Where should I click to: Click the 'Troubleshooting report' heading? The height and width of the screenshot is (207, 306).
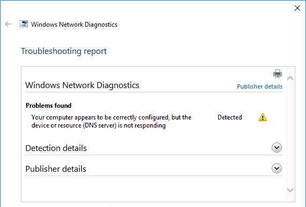[64, 51]
